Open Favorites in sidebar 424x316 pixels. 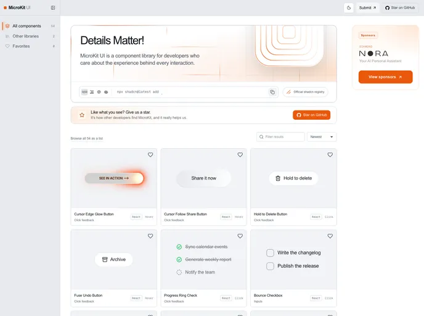[x=30, y=46]
